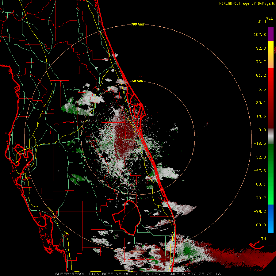Click the 61.2 value on velocity scale
Image resolution: width=276 pixels, height=276 pixels.
pyautogui.click(x=261, y=75)
